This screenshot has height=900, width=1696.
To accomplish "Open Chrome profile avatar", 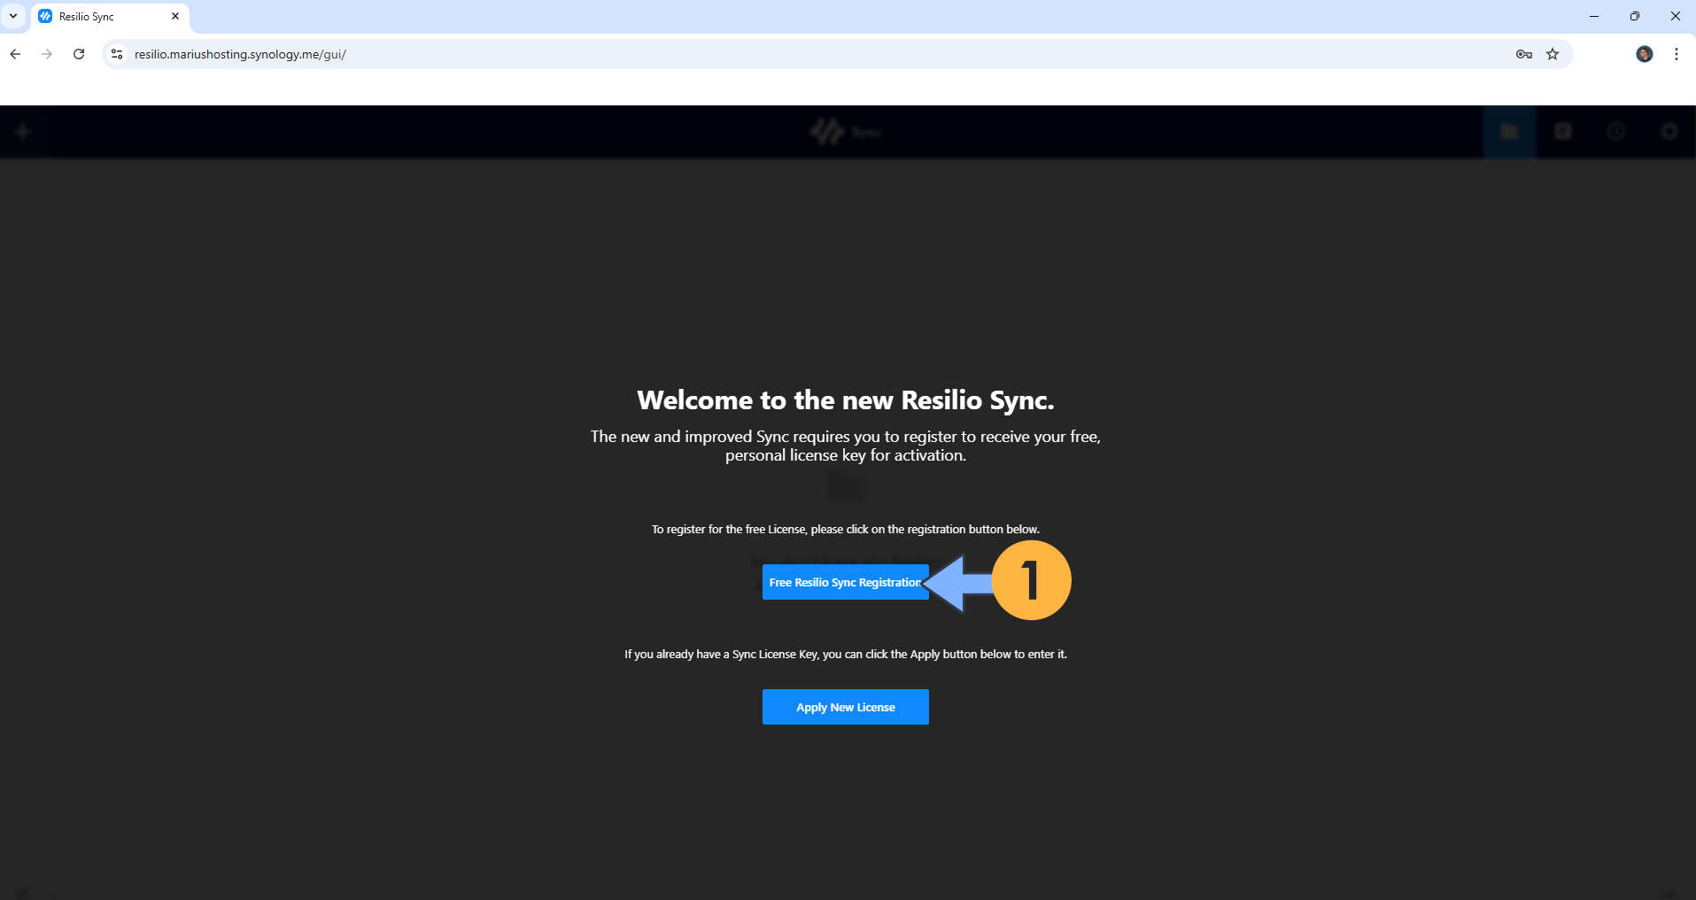I will (x=1645, y=54).
